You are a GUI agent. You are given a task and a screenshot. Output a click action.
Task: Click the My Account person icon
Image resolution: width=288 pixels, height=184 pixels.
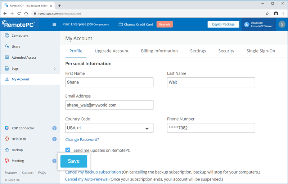point(7,79)
